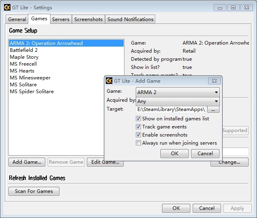Viewport: 257px width, 218px height.
Task: Click the Supported button behind the dialog
Action: 235,130
